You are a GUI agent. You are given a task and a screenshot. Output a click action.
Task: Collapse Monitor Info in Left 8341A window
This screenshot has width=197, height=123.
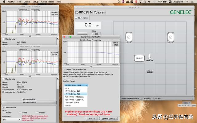(3, 39)
